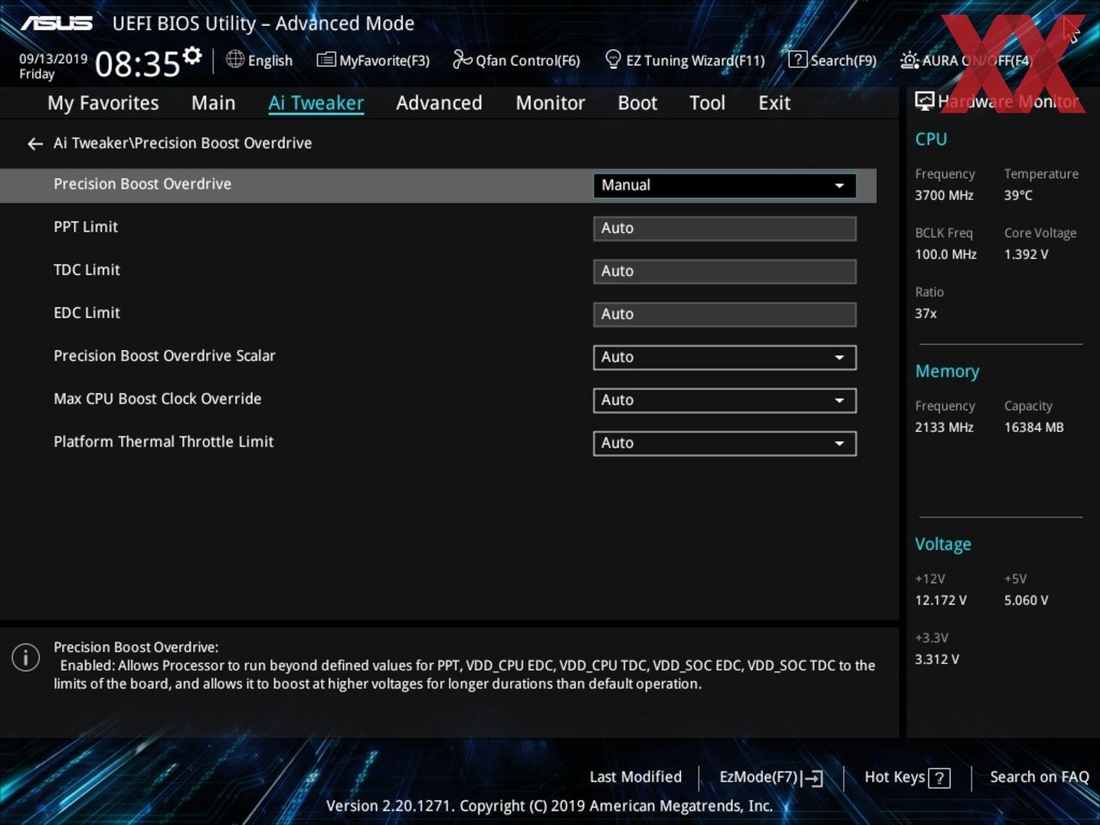
Task: Launch Qfan Control(F6)
Action: [516, 60]
